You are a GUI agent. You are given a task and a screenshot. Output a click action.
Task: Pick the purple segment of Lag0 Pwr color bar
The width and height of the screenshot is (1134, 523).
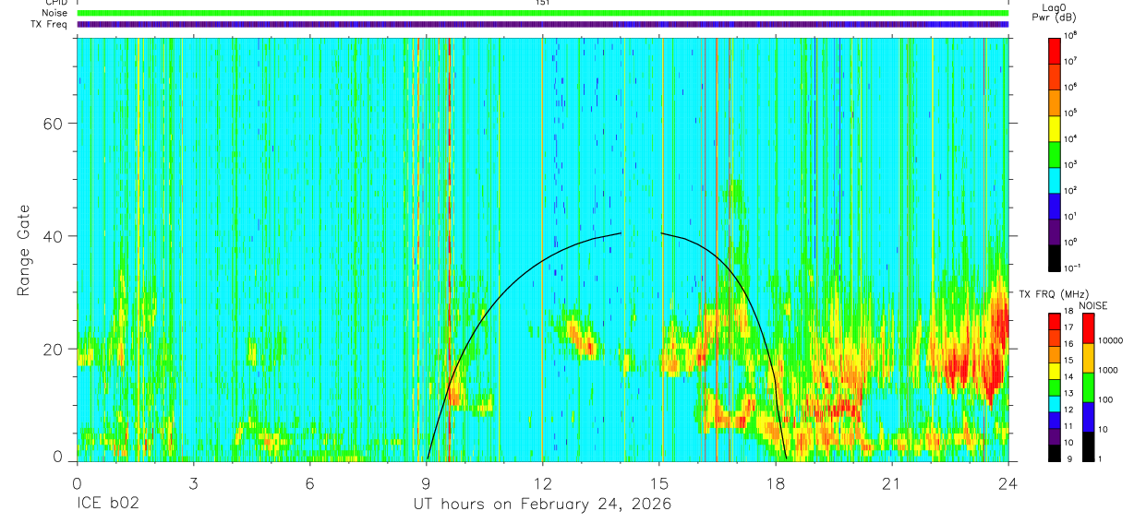tap(1056, 232)
